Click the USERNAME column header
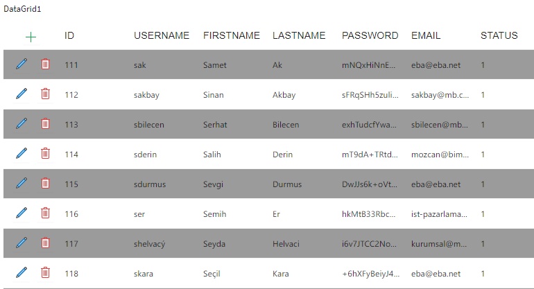 click(x=162, y=36)
